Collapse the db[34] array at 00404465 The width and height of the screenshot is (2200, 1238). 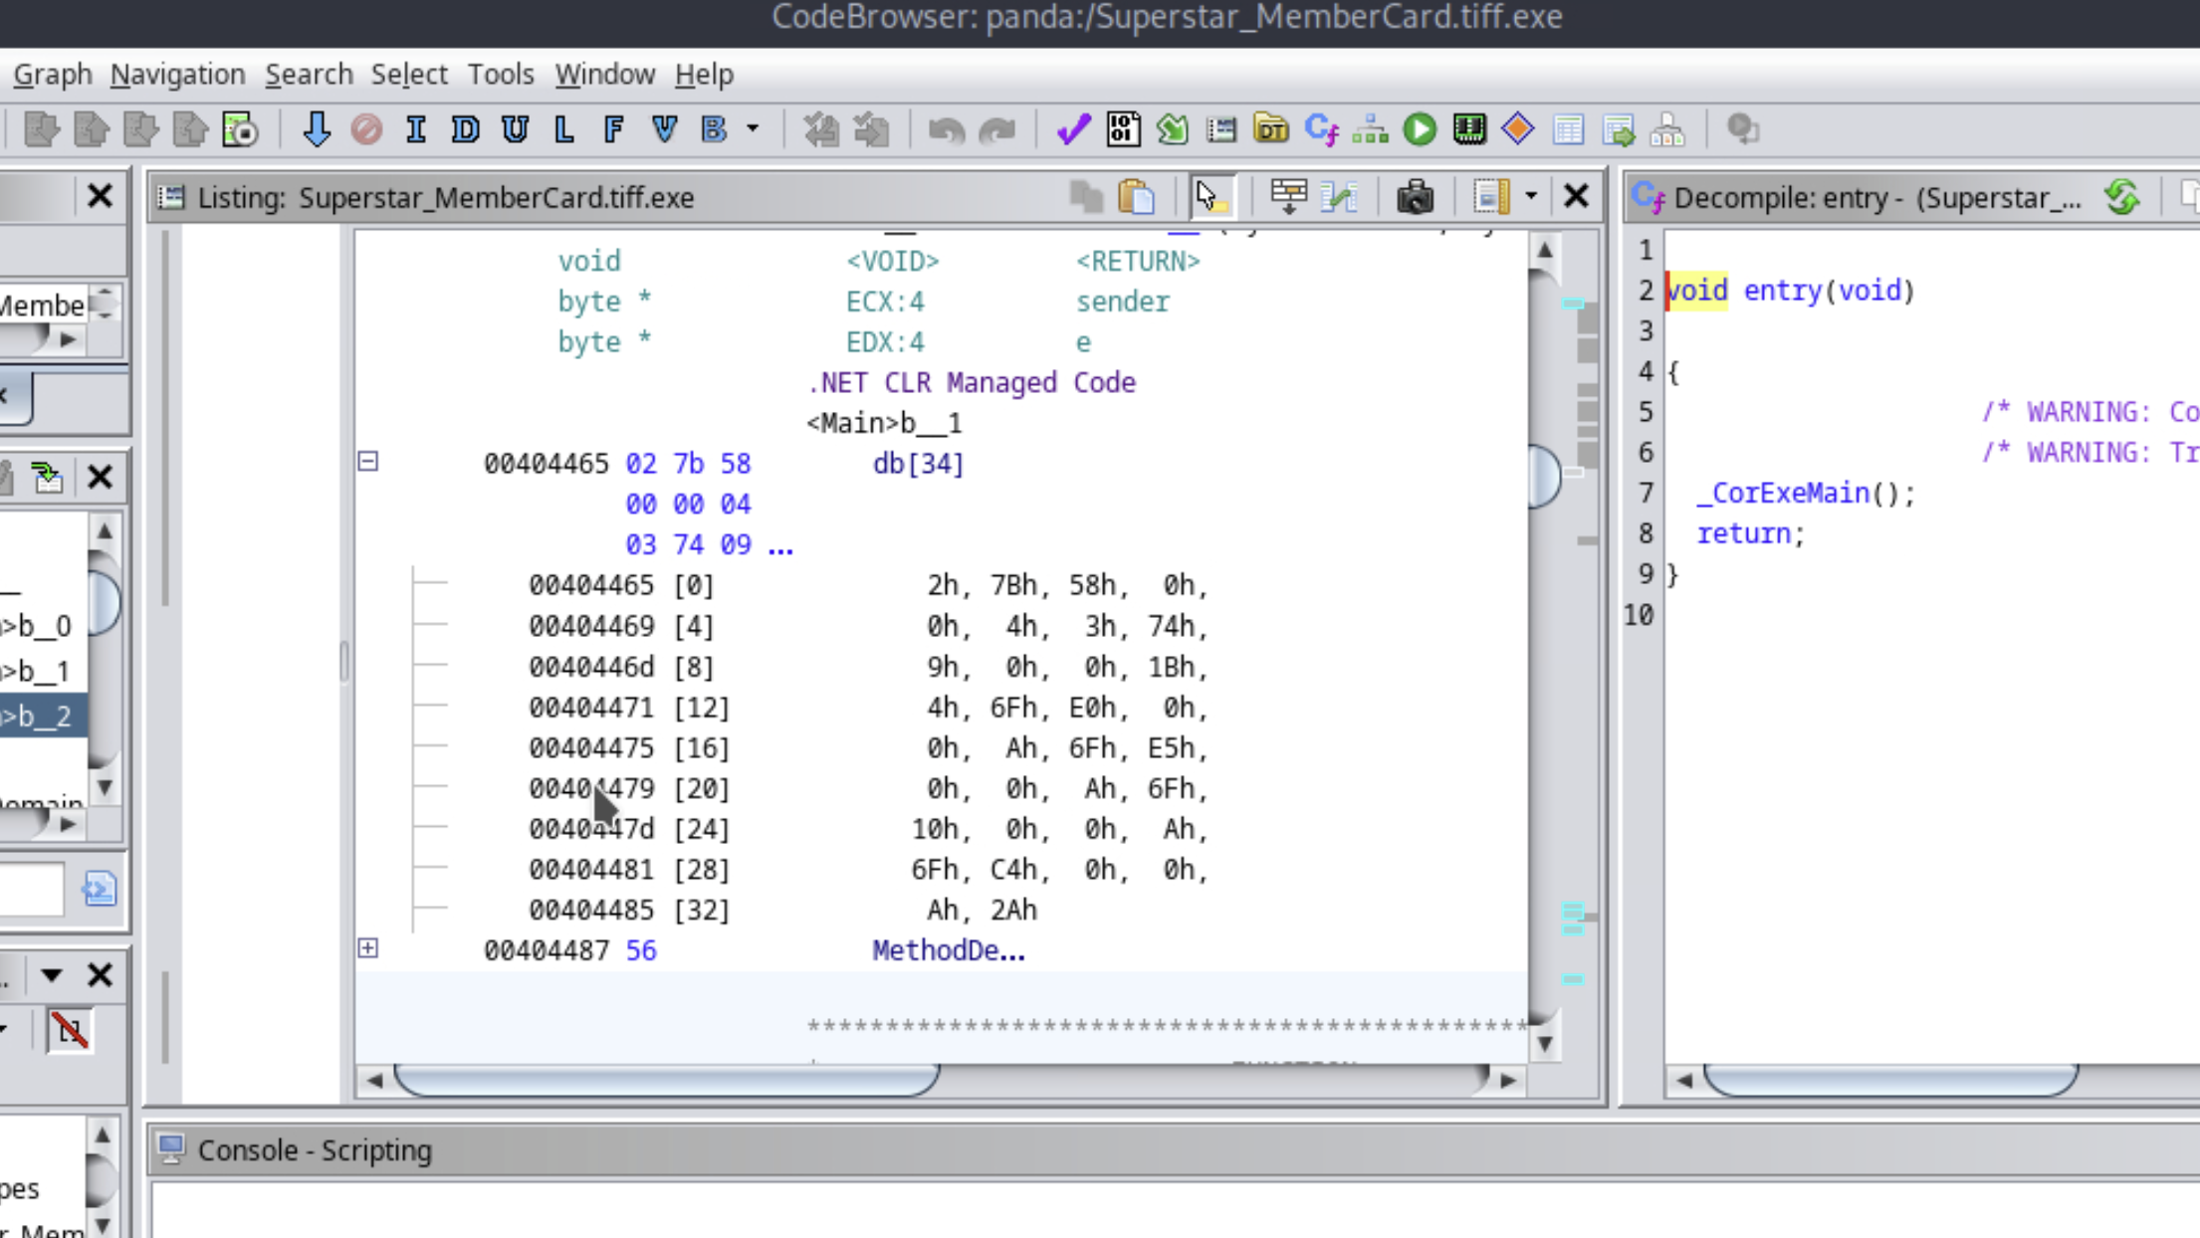coord(368,462)
